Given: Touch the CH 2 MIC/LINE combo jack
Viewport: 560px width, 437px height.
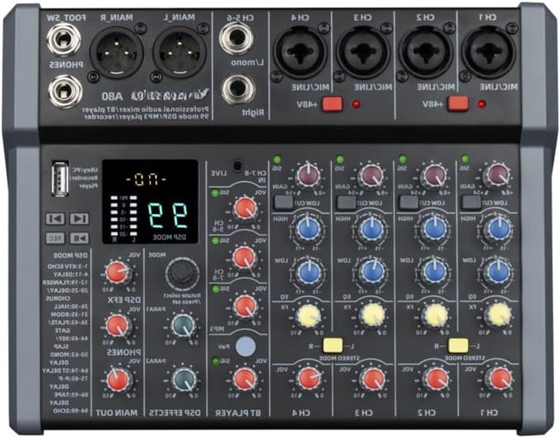Looking at the screenshot, I should coord(426,52).
